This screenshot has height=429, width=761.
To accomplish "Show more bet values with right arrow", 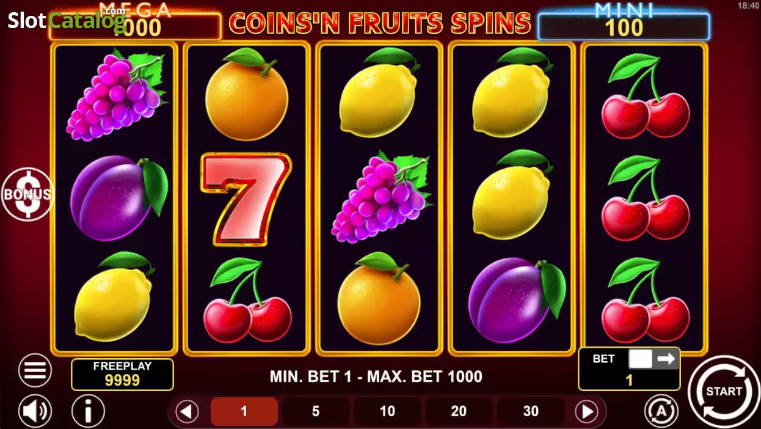I will [x=586, y=412].
